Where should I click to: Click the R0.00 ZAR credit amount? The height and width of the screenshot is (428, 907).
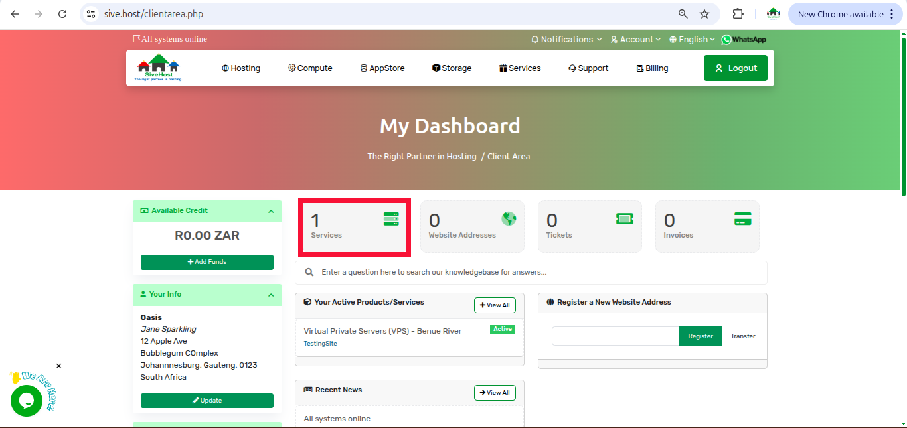tap(207, 236)
